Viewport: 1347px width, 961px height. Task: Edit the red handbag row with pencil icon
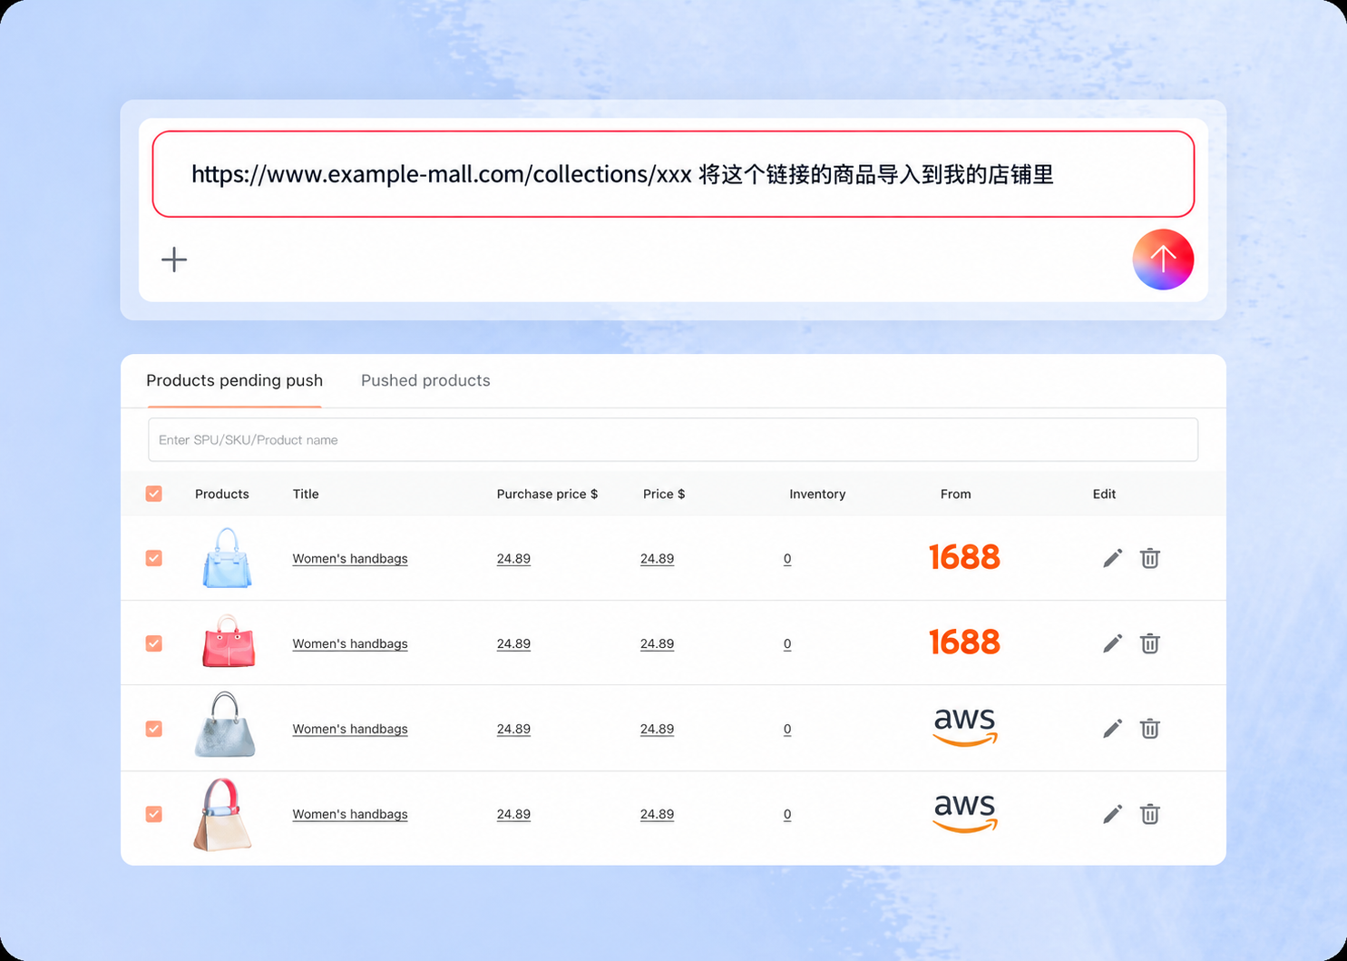1113,643
